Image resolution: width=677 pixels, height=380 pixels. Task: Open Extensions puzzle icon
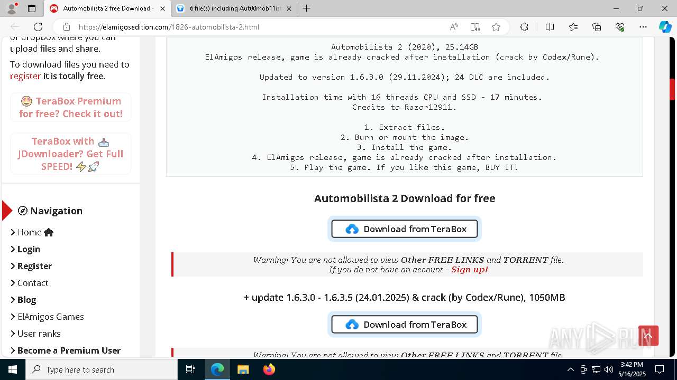coord(524,27)
